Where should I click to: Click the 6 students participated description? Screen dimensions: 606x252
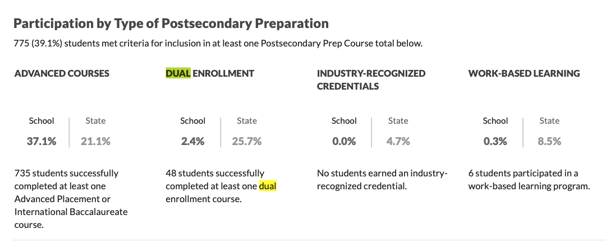point(529,179)
